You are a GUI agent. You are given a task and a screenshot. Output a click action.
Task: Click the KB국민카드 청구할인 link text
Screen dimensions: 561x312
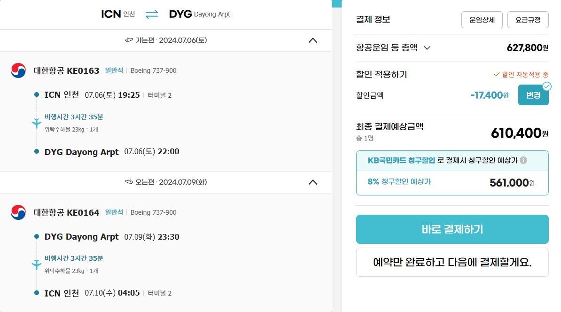click(x=401, y=160)
